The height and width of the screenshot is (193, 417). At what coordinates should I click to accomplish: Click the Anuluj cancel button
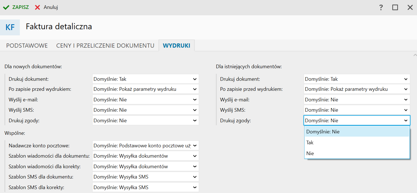50,8
